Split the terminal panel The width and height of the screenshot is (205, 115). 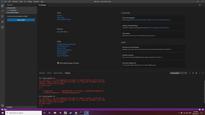pyautogui.click(x=193, y=73)
